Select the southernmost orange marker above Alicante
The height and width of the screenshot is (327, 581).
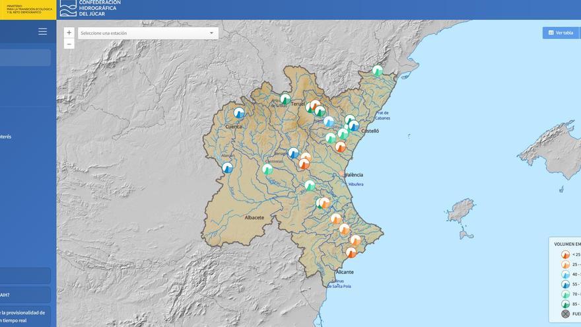point(351,252)
